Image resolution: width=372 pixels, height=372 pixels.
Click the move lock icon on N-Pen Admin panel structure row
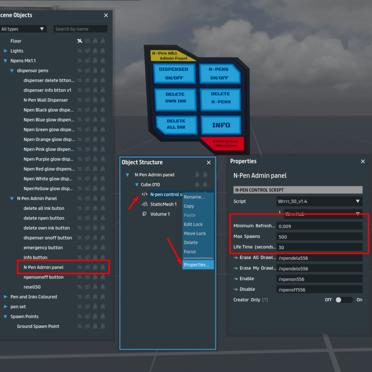point(205,175)
